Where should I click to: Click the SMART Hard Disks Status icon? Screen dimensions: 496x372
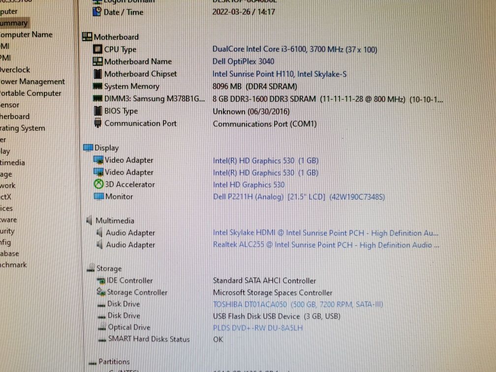(102, 340)
